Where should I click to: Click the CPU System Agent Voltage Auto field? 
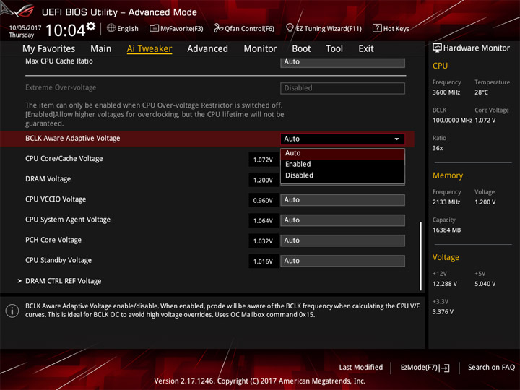(x=342, y=220)
